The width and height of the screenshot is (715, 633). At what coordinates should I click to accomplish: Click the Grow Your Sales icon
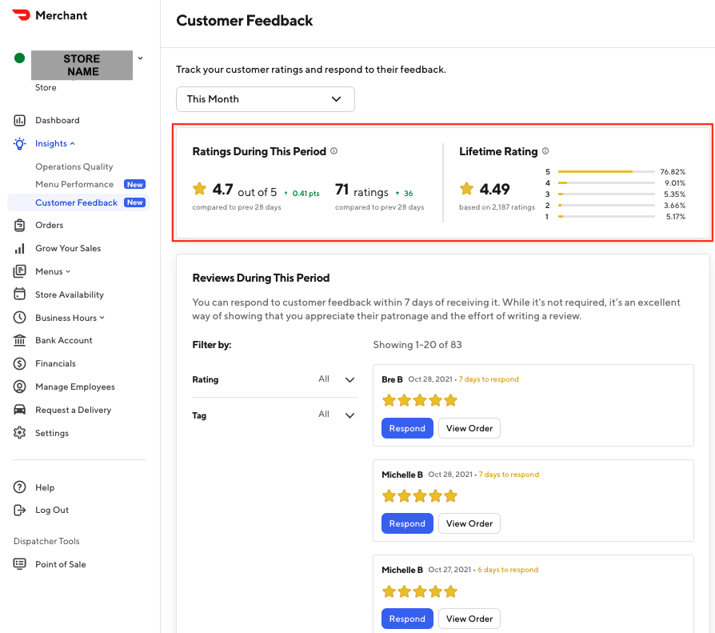tap(19, 248)
